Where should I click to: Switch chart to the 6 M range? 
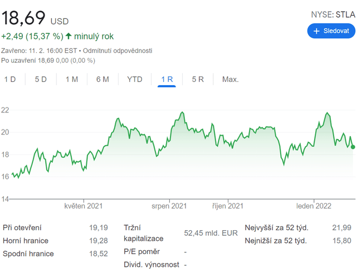click(x=102, y=79)
